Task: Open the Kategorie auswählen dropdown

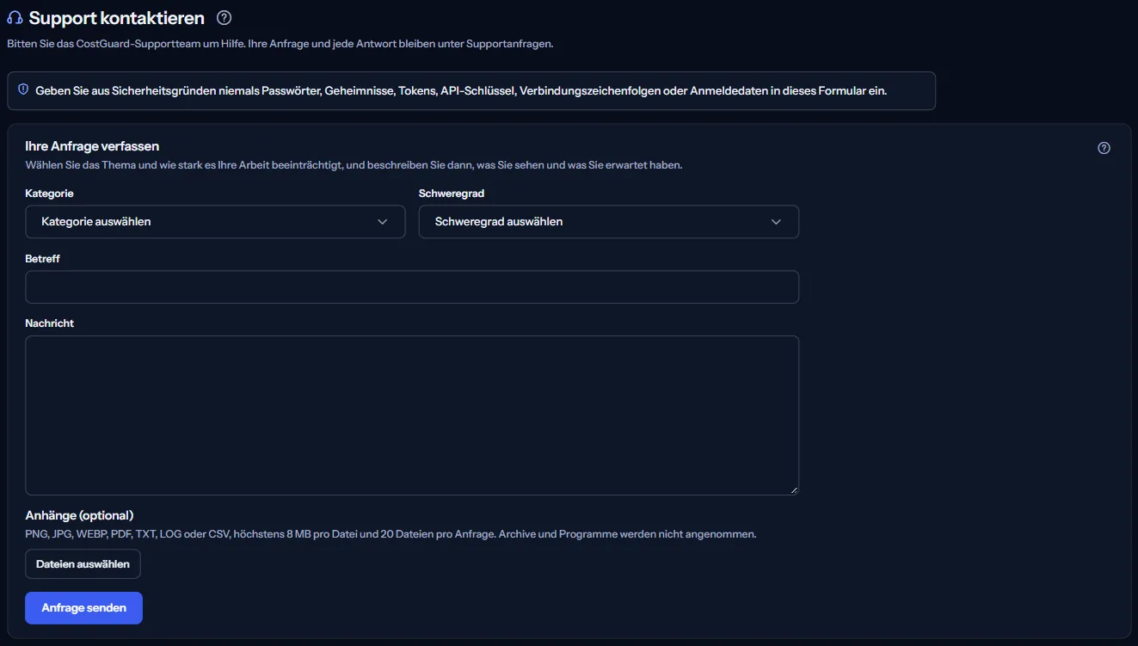Action: click(215, 222)
